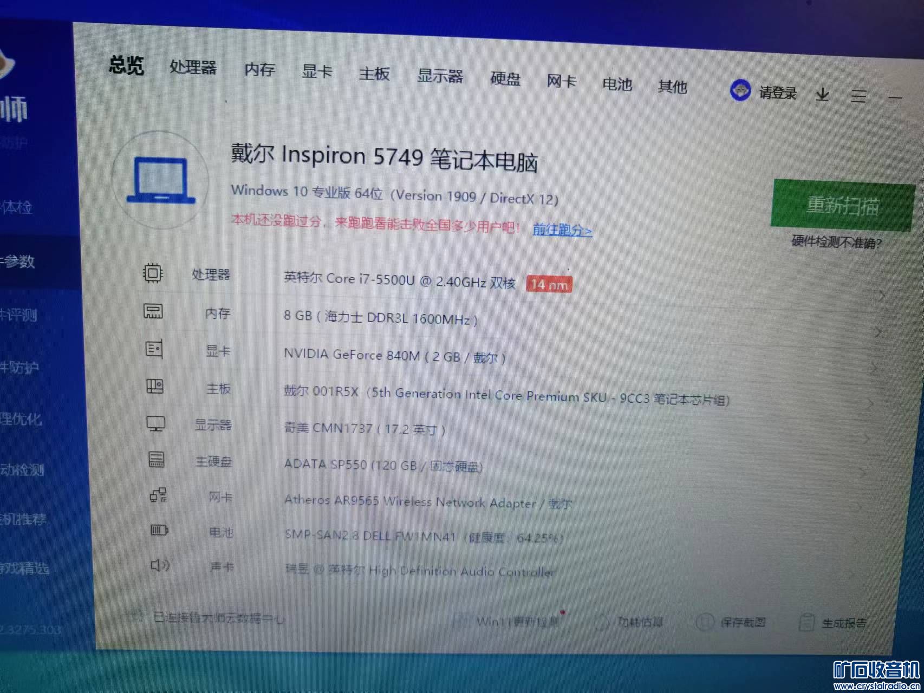
Task: Open the 评测 sidebar item
Action: [18, 315]
